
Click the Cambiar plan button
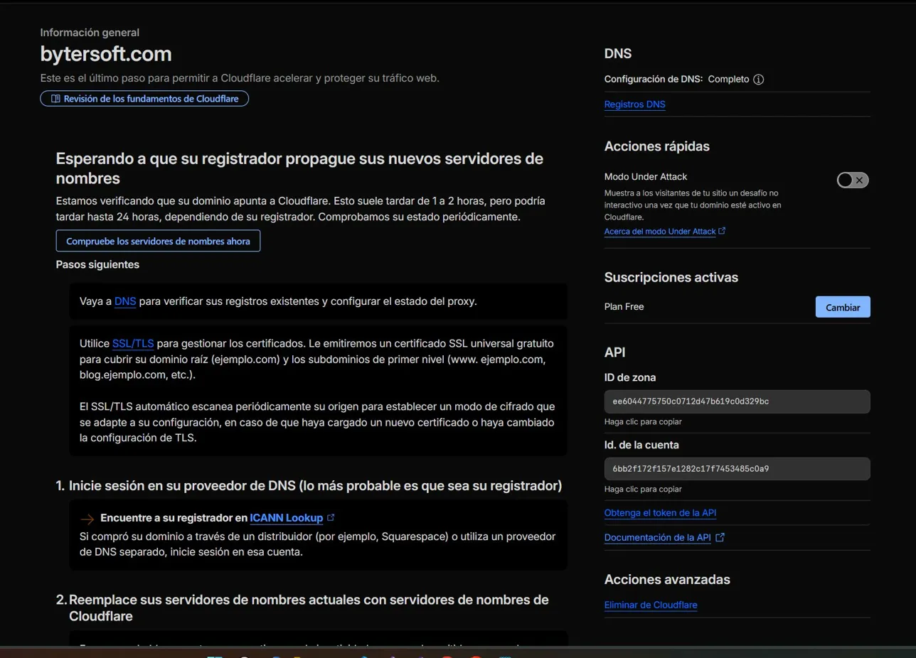tap(843, 307)
